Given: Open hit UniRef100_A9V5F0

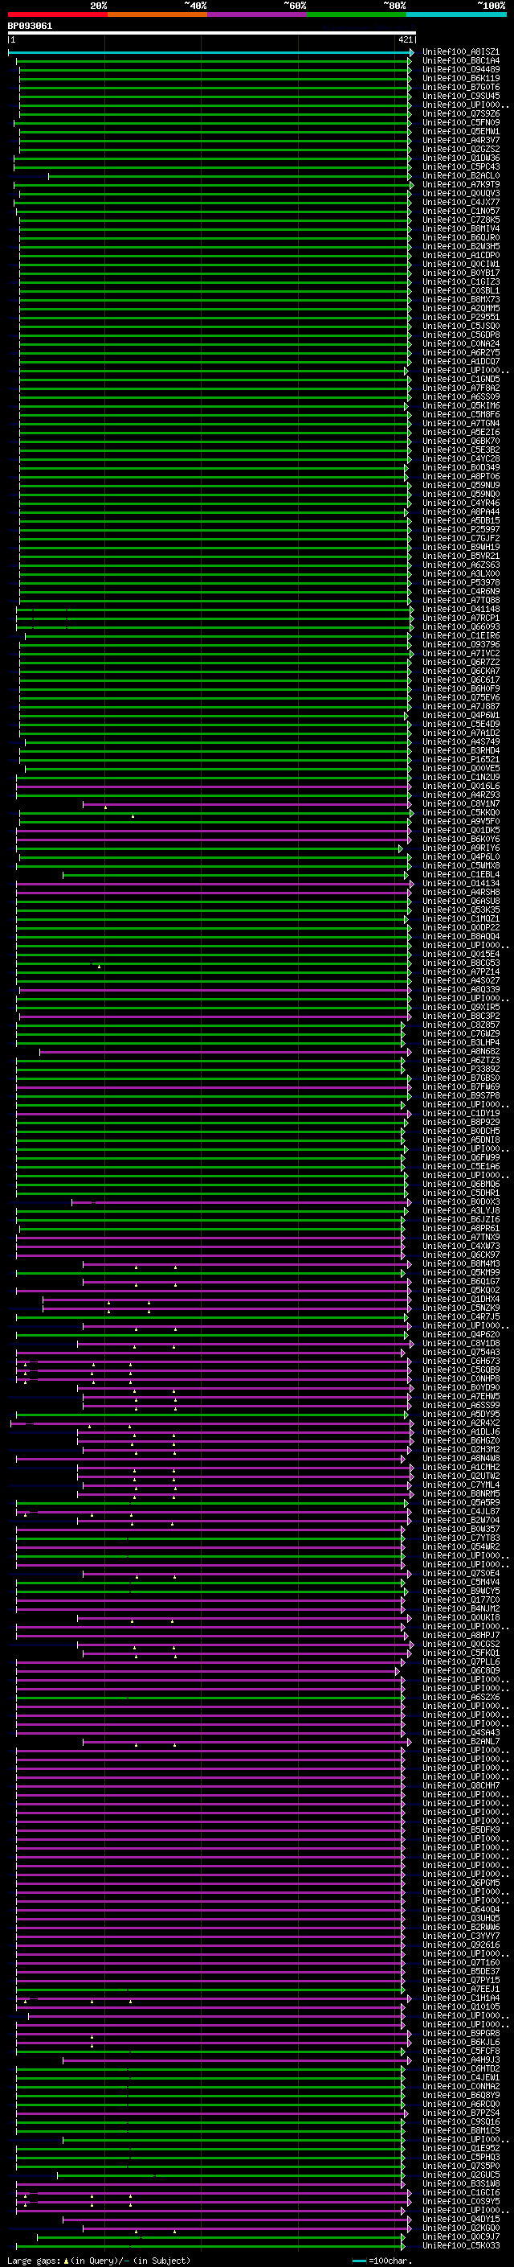Looking at the screenshot, I should [460, 822].
